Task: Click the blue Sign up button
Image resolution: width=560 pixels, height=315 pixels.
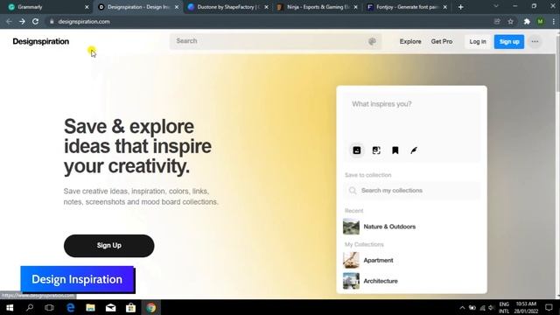Action: click(x=509, y=41)
